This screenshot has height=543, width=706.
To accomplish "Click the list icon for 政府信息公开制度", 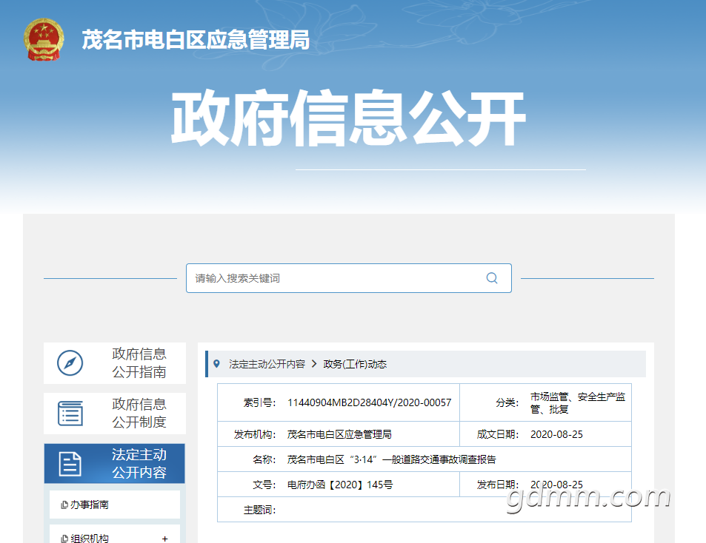I will [x=70, y=413].
